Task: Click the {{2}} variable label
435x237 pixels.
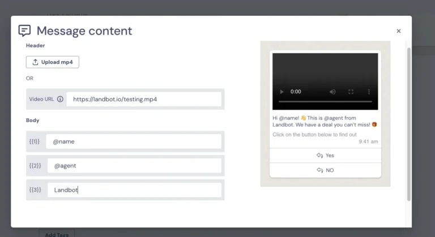Action: 35,166
